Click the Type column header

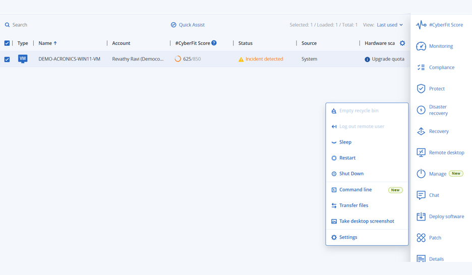click(23, 43)
